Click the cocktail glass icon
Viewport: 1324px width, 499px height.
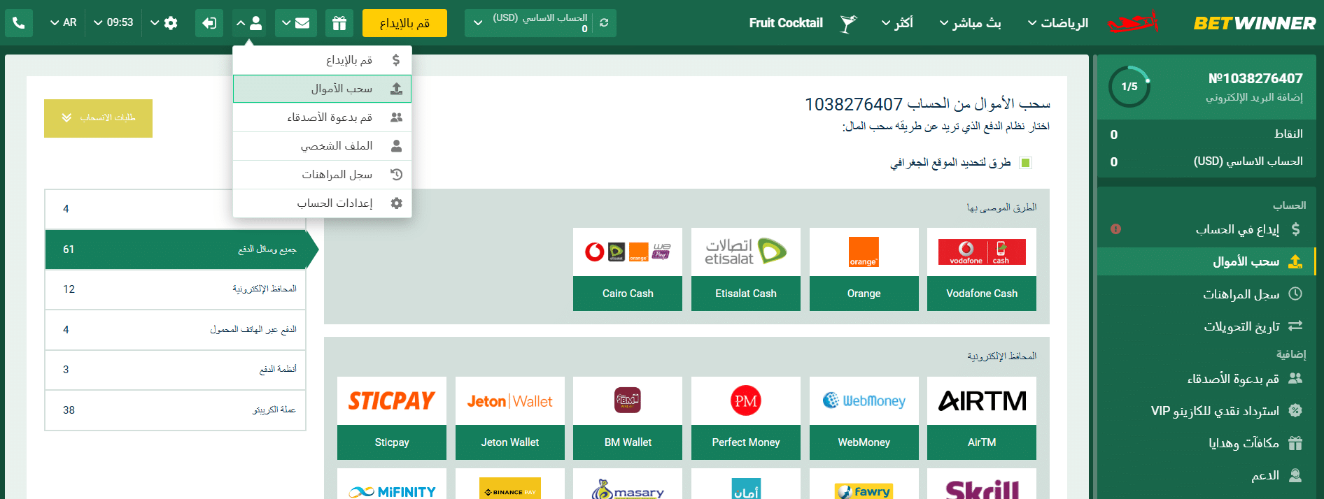point(848,24)
